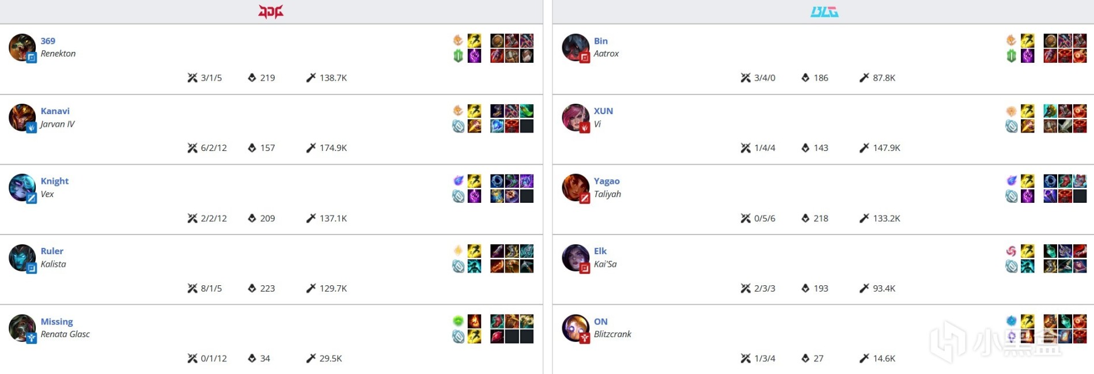Click Knight's Flash summoner spell icon
The image size is (1094, 374).
point(474,181)
